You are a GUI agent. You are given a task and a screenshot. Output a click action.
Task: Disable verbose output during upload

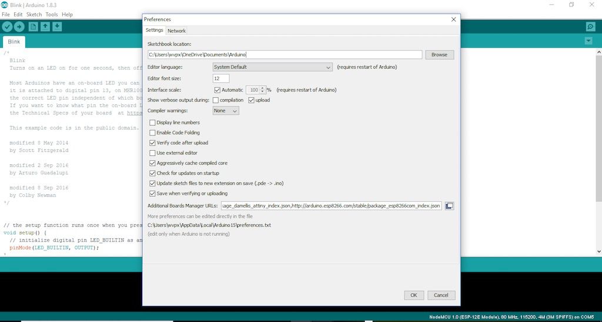[x=251, y=100]
